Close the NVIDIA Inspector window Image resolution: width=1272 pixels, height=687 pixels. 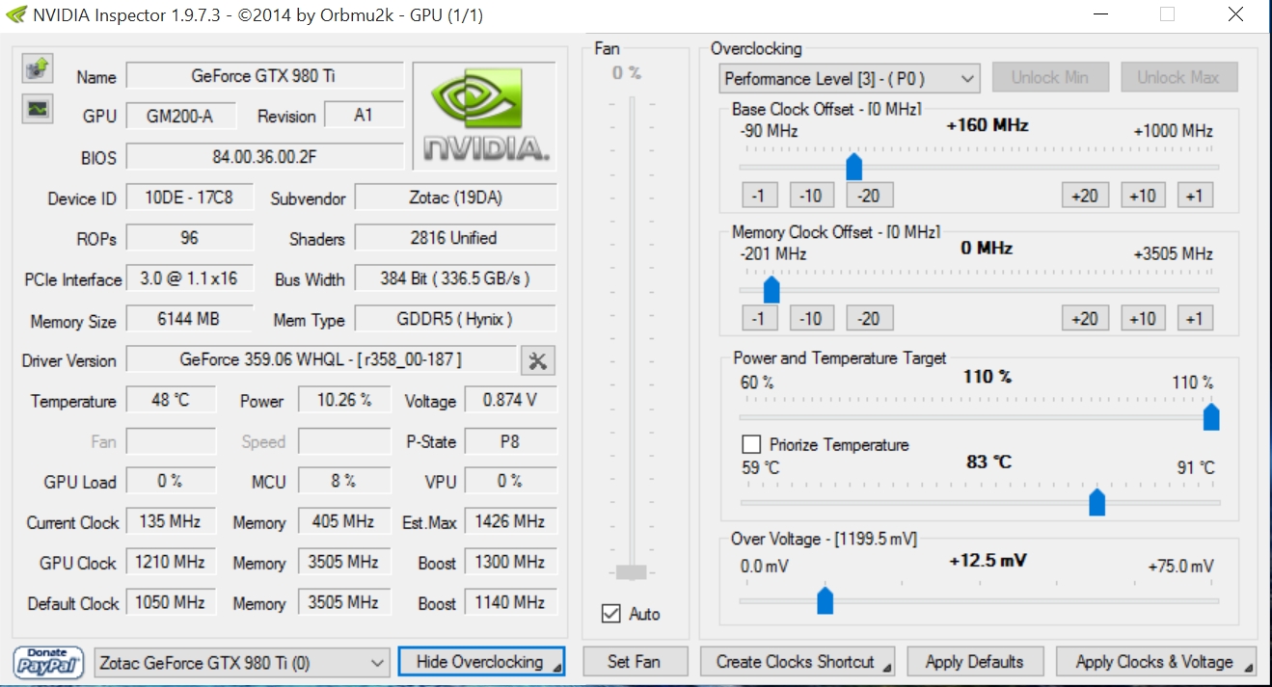[x=1235, y=14]
